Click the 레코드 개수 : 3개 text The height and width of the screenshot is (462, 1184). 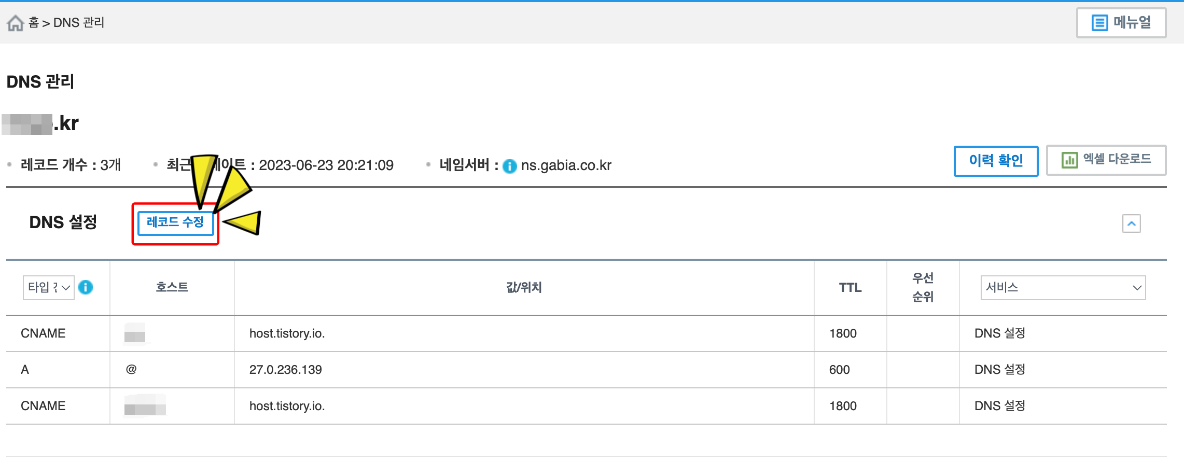pos(71,165)
